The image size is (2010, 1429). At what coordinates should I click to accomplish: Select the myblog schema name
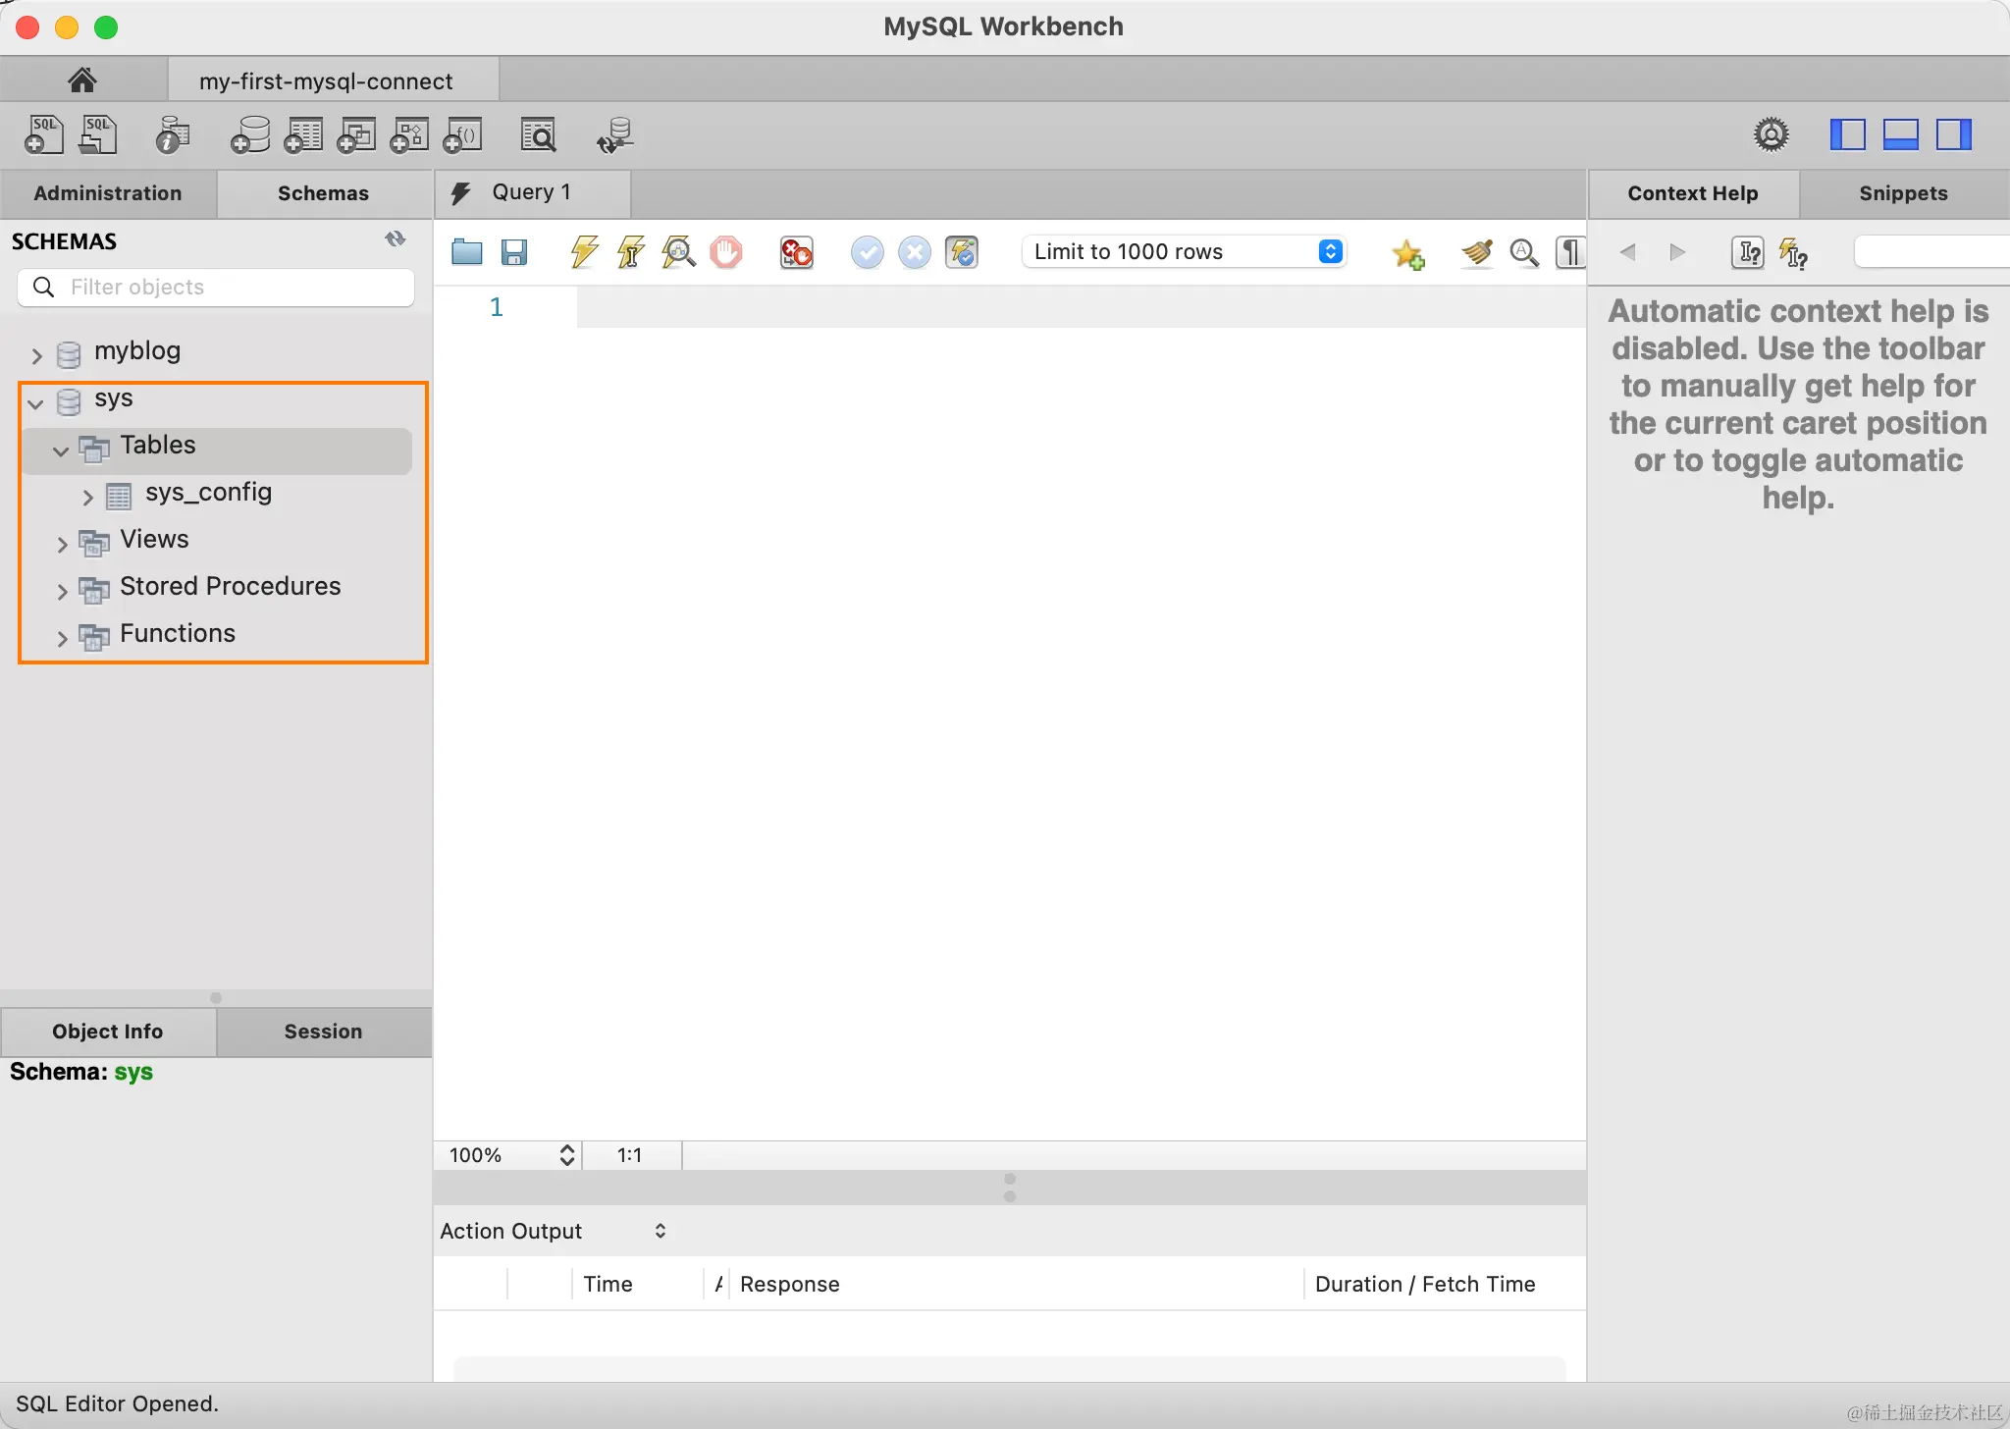[137, 350]
